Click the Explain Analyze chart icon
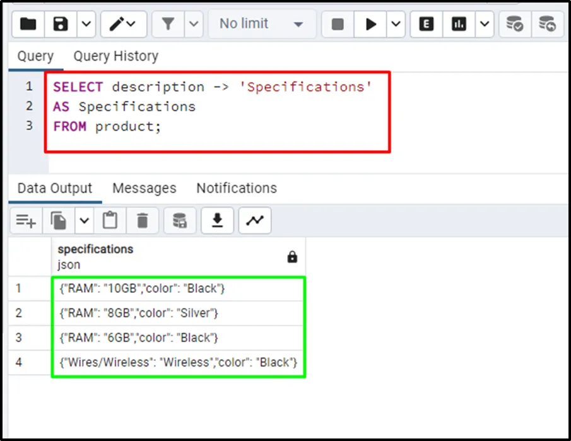 coord(459,24)
